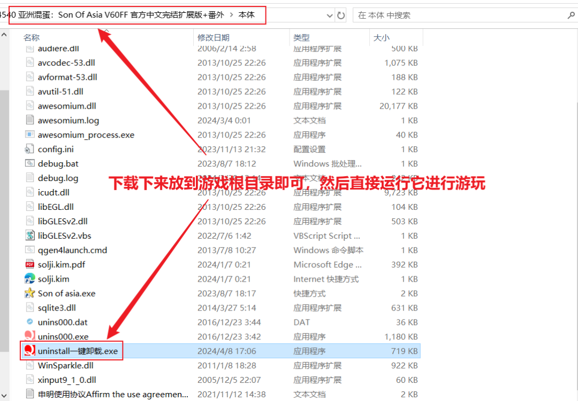578x401 pixels.
Task: Click the uninstall一键卸载.exe application icon
Action: [x=29, y=351]
